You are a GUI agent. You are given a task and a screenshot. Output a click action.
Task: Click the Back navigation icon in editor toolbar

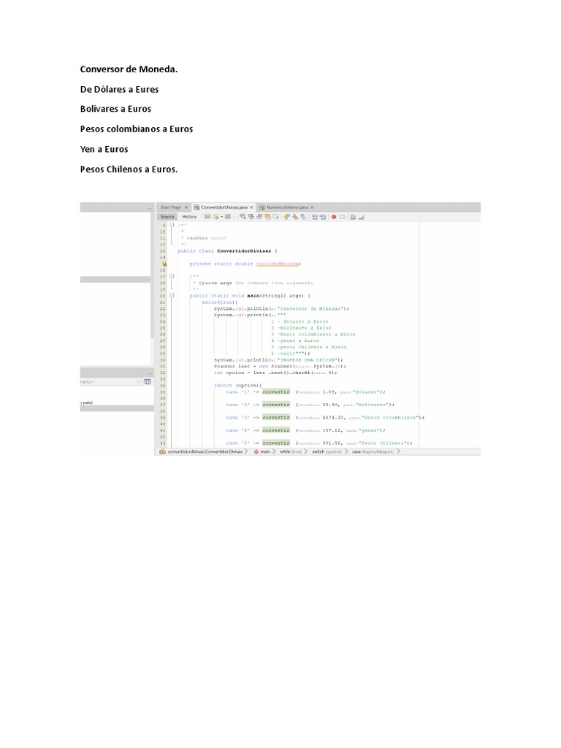pyautogui.click(x=215, y=216)
